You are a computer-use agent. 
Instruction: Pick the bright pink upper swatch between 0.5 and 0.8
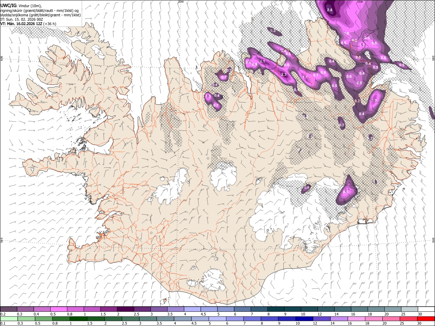[x=58, y=309]
